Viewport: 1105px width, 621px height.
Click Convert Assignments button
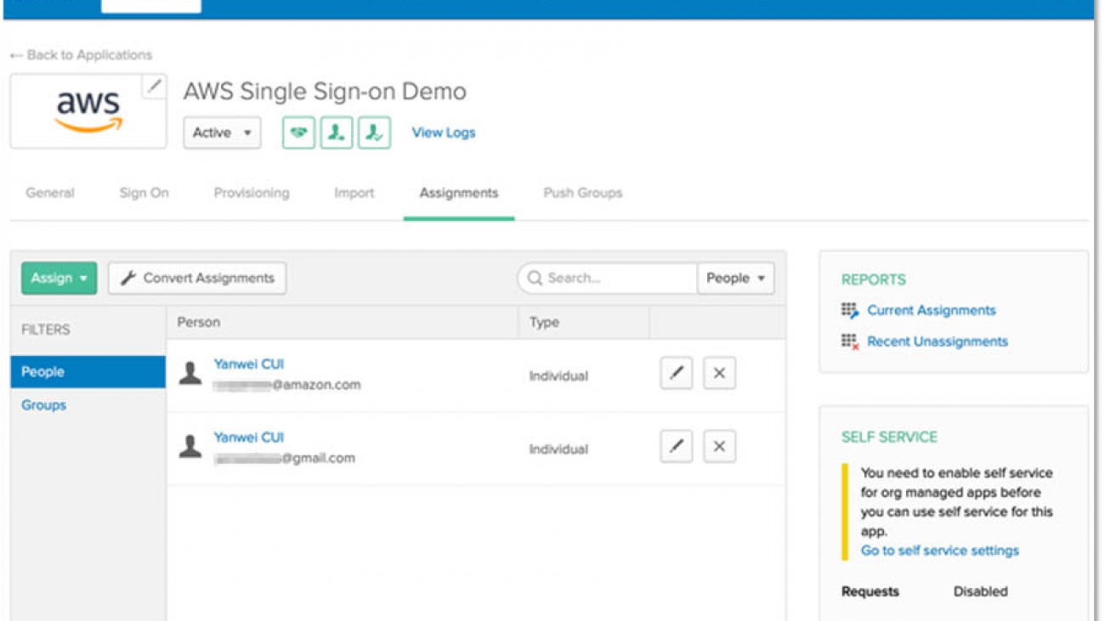197,278
